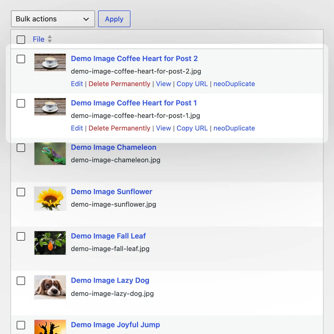334x334 pixels.
Task: Open the Demo Image Joyful Jump title link
Action: click(115, 325)
